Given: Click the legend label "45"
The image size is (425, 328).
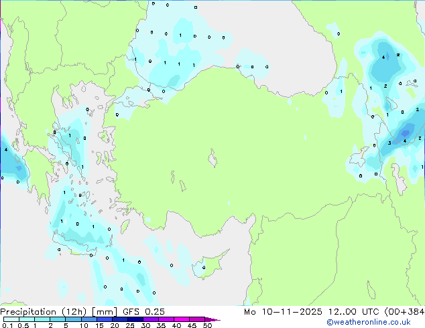Looking at the screenshot, I should tap(192, 325).
